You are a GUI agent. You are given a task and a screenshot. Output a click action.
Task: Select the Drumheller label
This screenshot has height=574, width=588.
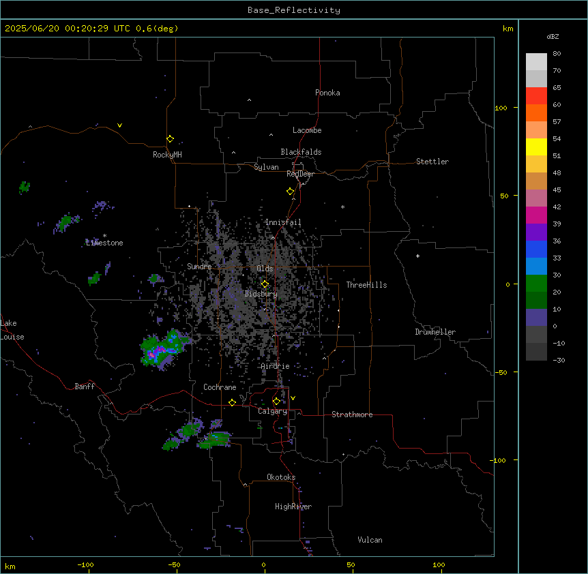pos(435,332)
